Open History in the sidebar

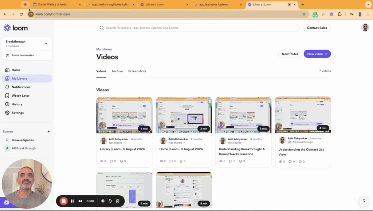point(27,104)
